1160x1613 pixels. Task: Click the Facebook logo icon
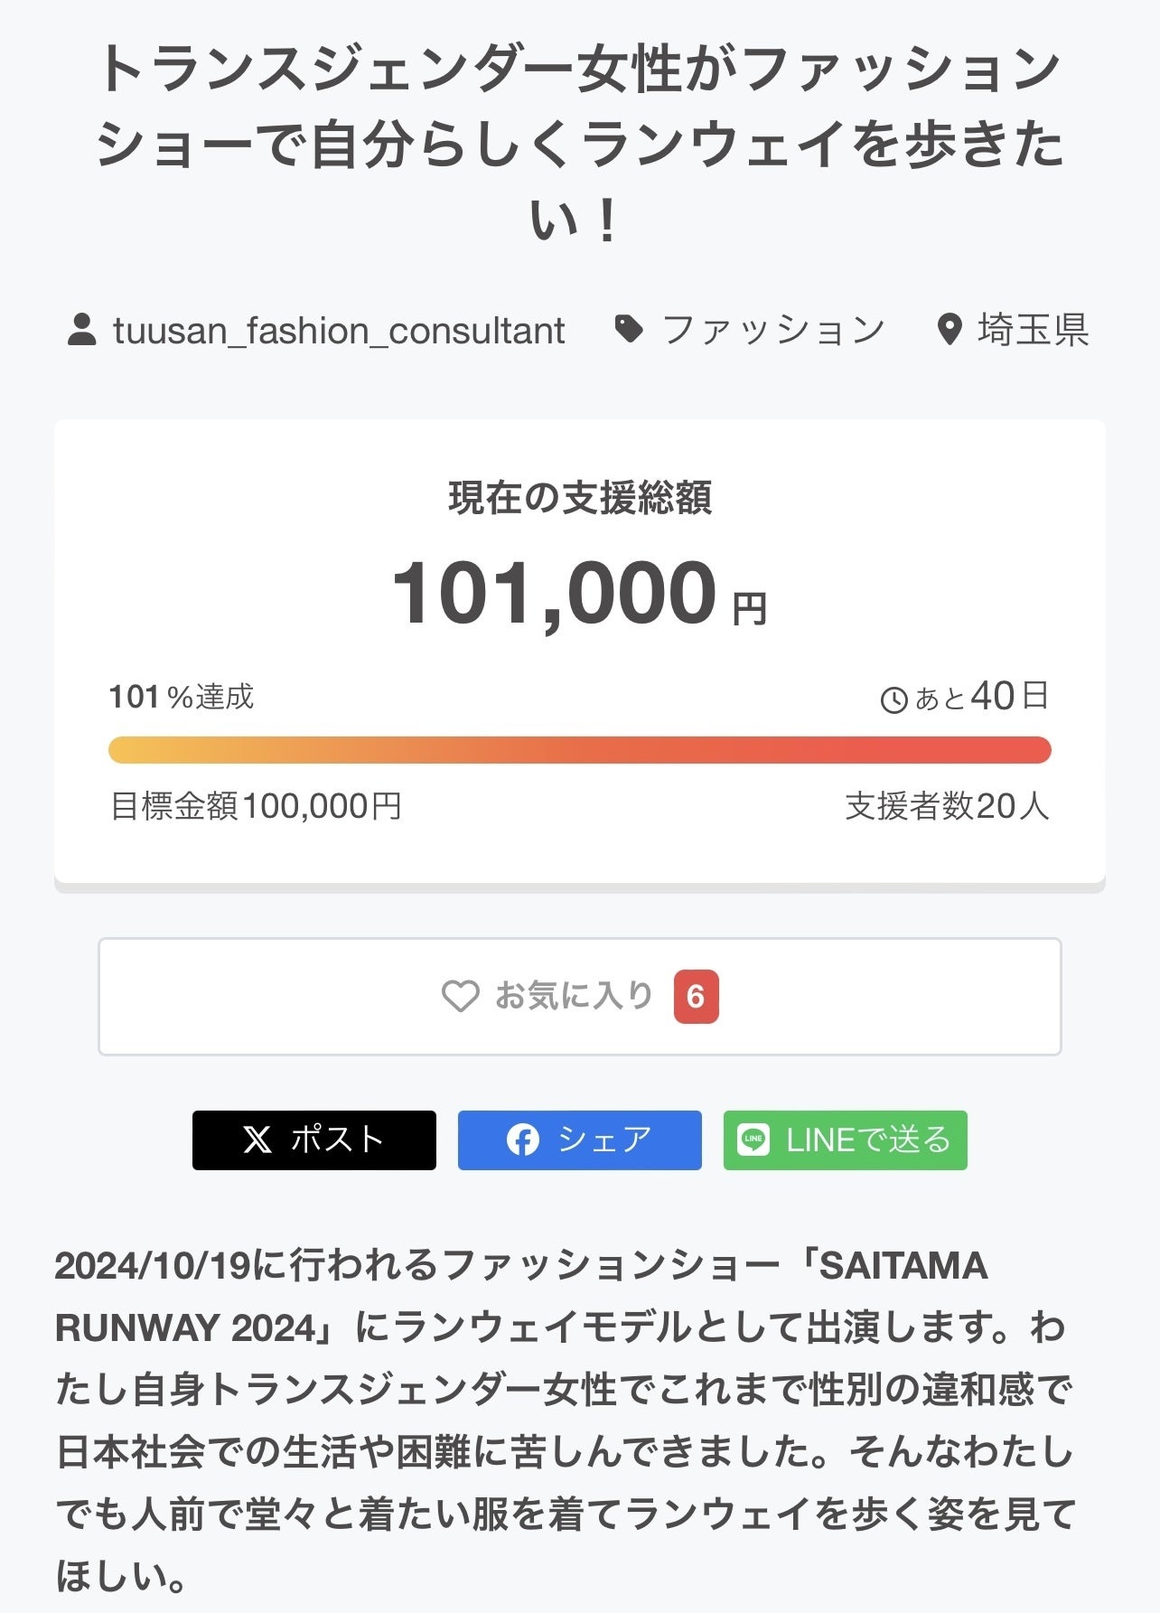point(523,1140)
